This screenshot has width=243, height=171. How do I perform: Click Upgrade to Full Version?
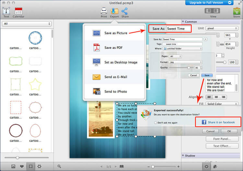coord(209,3)
